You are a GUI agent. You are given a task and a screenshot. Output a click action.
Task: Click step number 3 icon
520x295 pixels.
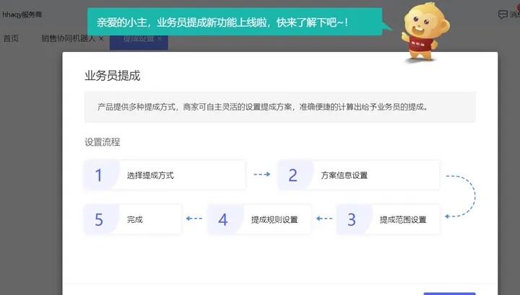351,219
